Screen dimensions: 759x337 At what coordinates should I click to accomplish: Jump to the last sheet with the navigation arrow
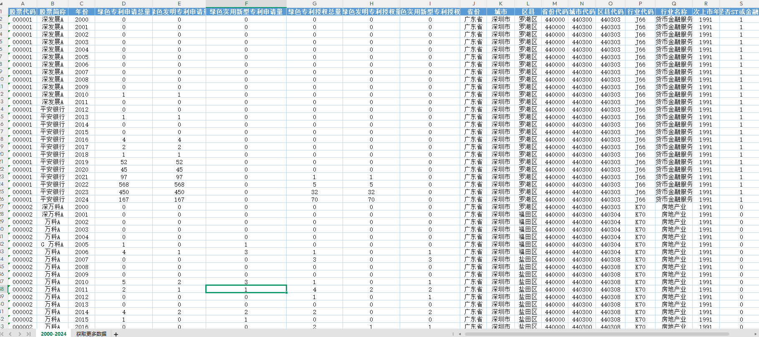point(28,334)
